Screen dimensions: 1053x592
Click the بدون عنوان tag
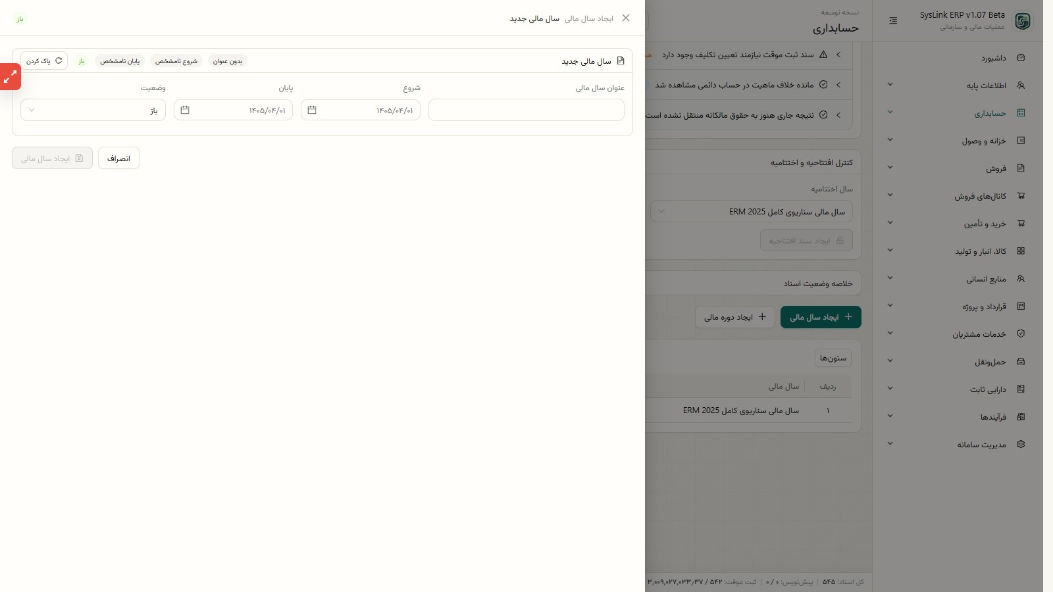(x=228, y=61)
